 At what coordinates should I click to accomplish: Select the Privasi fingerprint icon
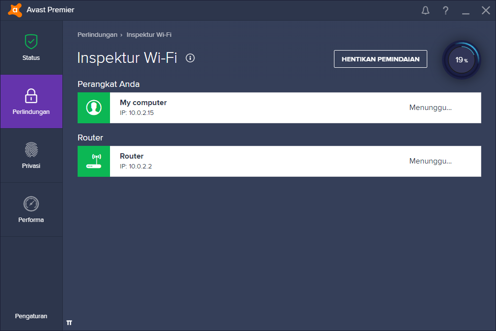point(31,150)
